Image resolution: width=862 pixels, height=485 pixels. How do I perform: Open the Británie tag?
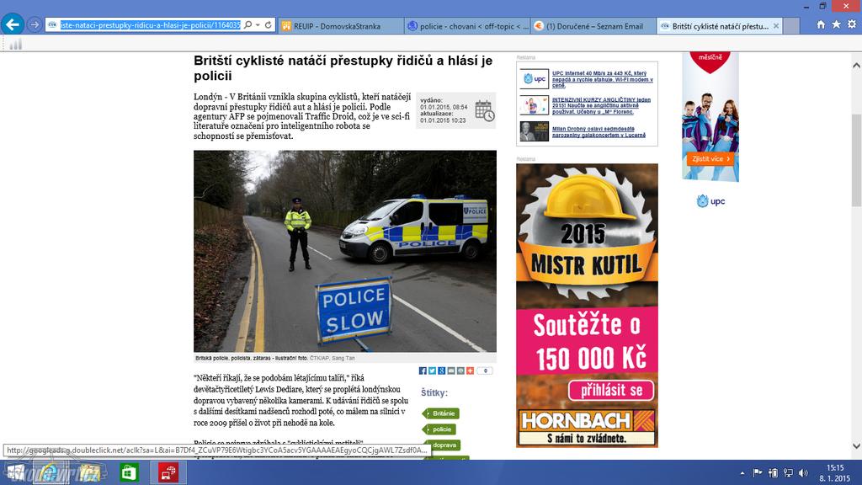pos(441,413)
